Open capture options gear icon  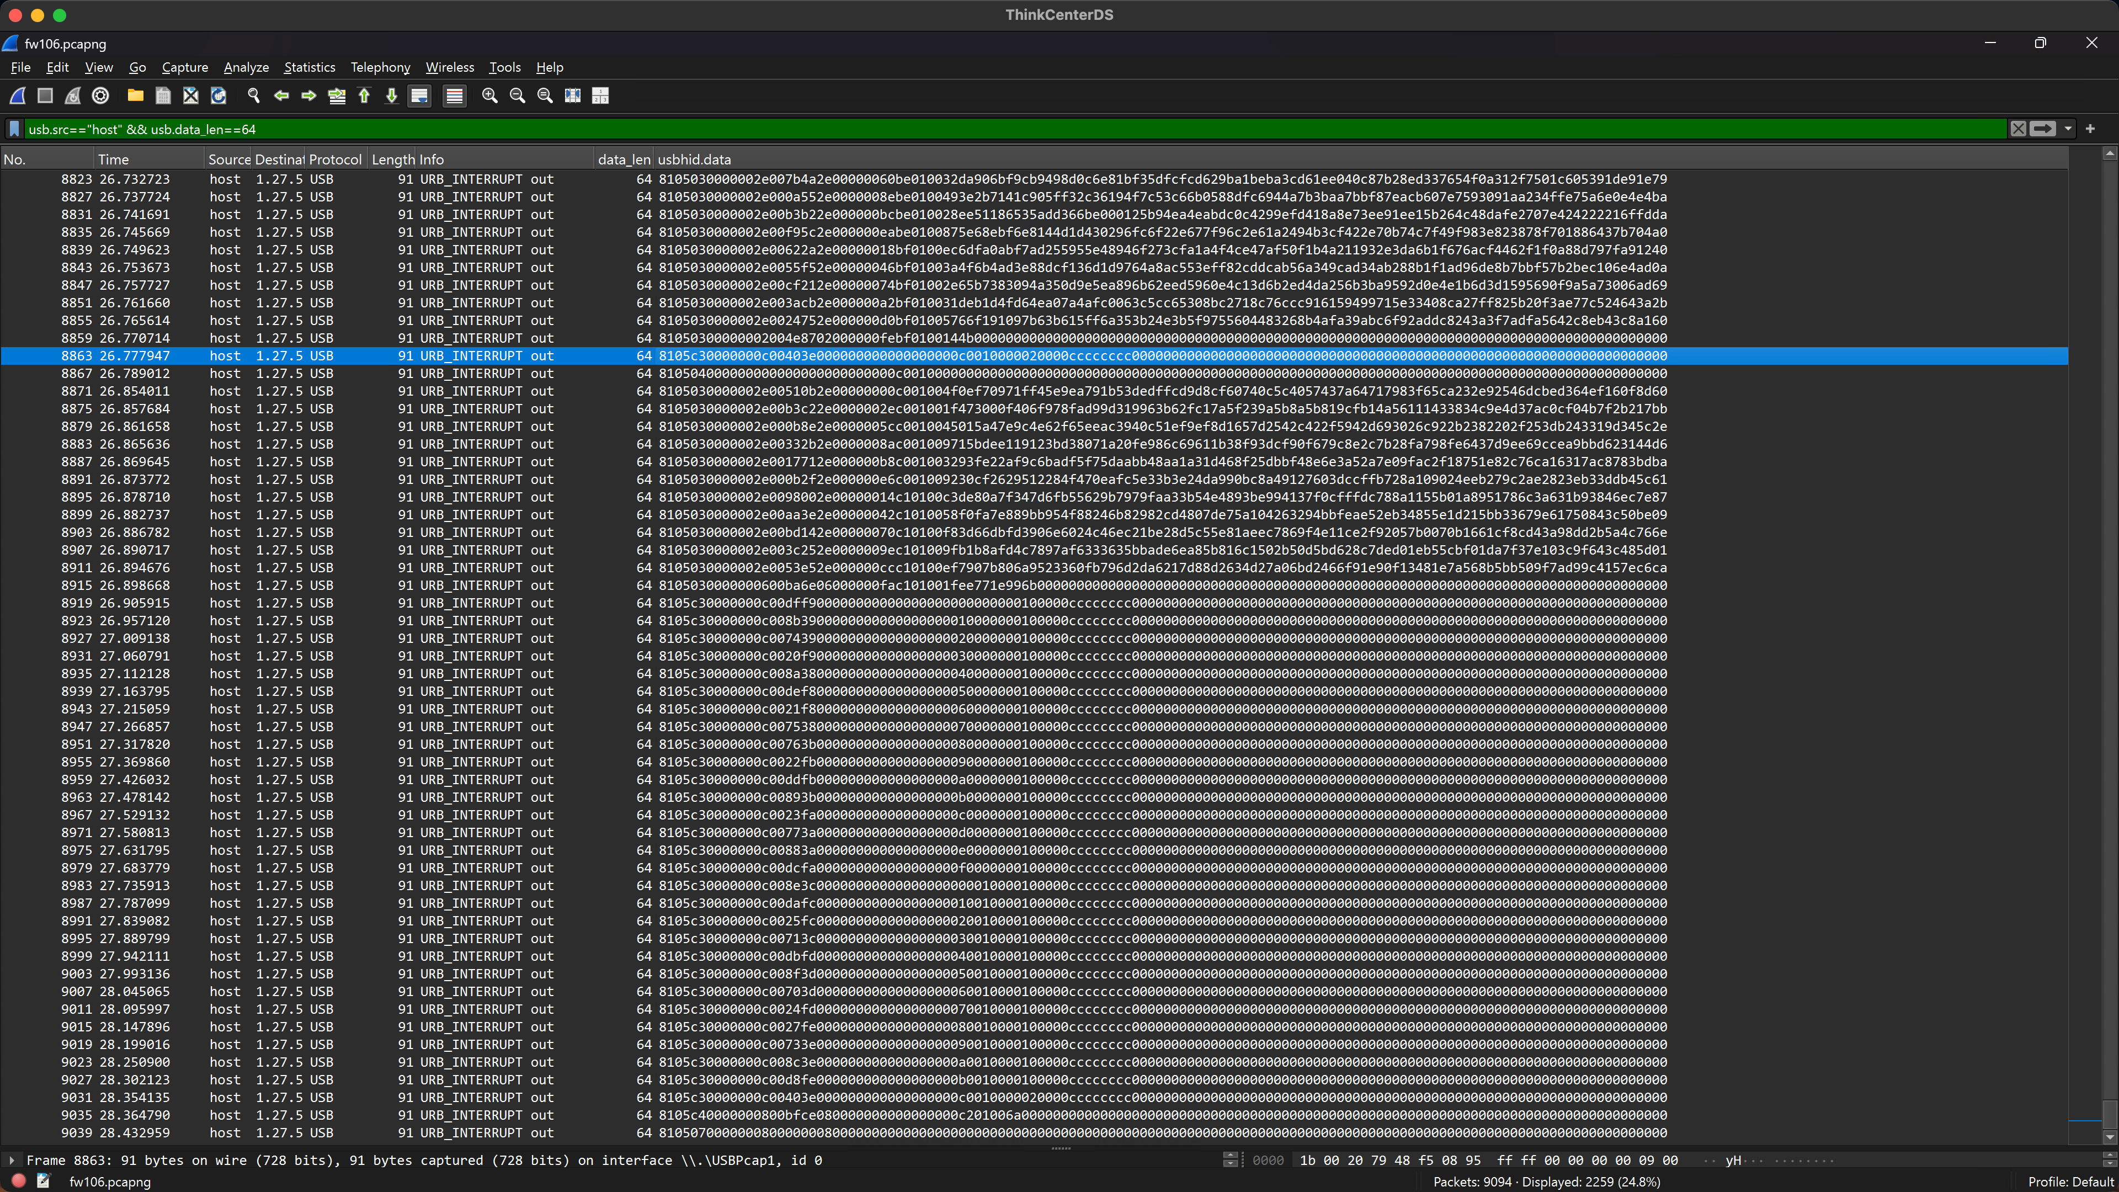click(x=100, y=95)
